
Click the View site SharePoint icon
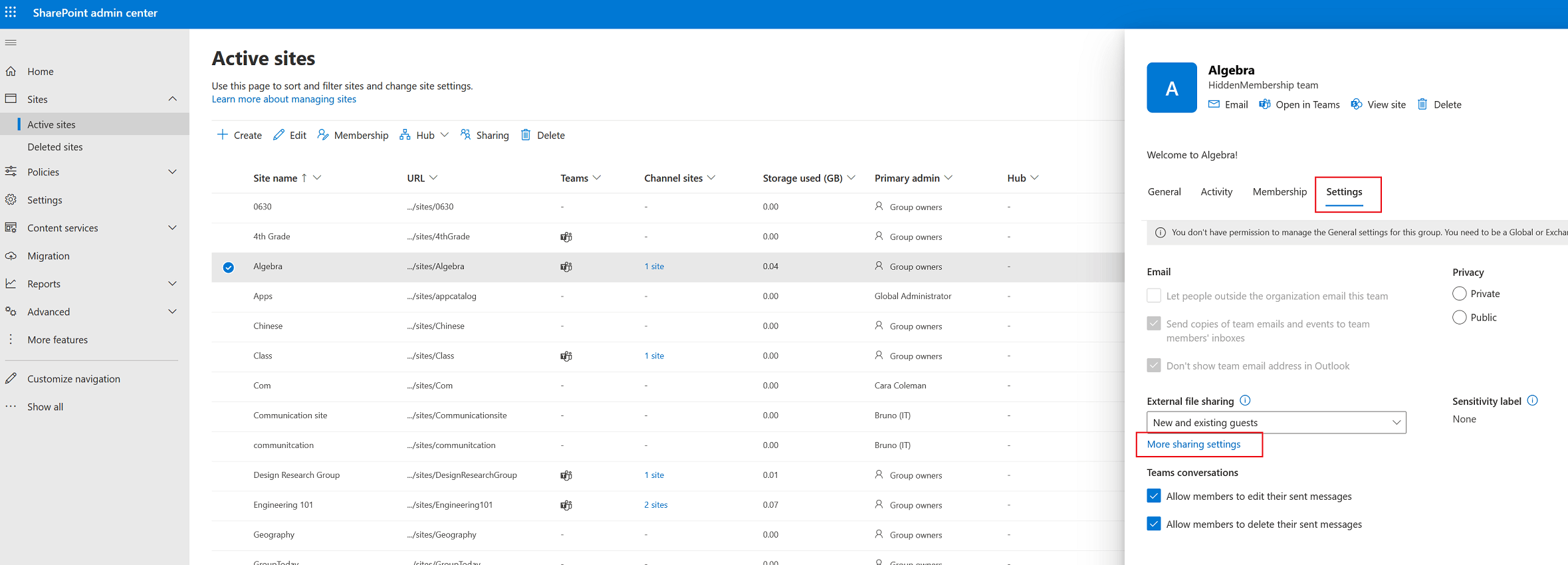coord(1357,104)
